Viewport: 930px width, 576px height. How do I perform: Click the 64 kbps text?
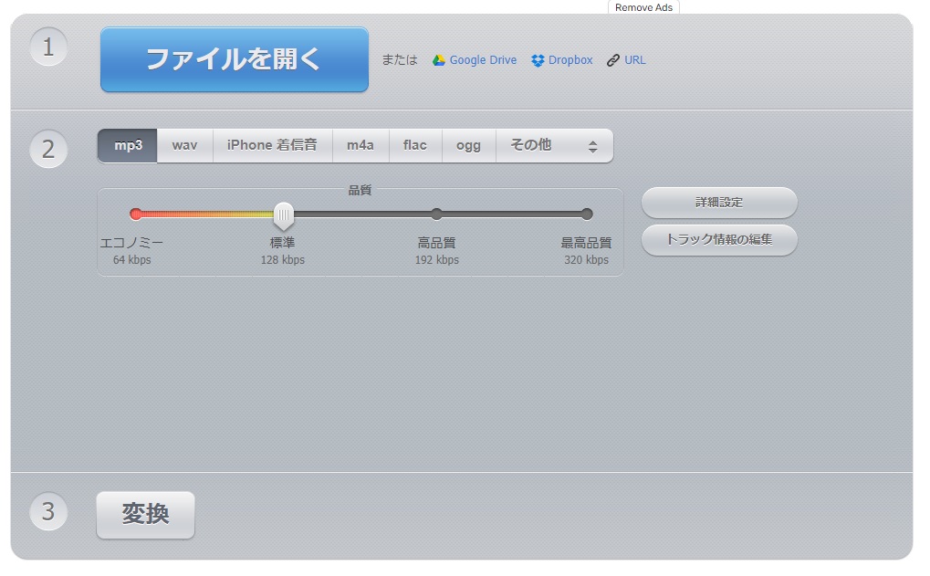131,260
